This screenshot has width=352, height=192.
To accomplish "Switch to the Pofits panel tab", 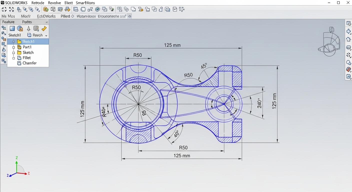I will coord(27,22).
